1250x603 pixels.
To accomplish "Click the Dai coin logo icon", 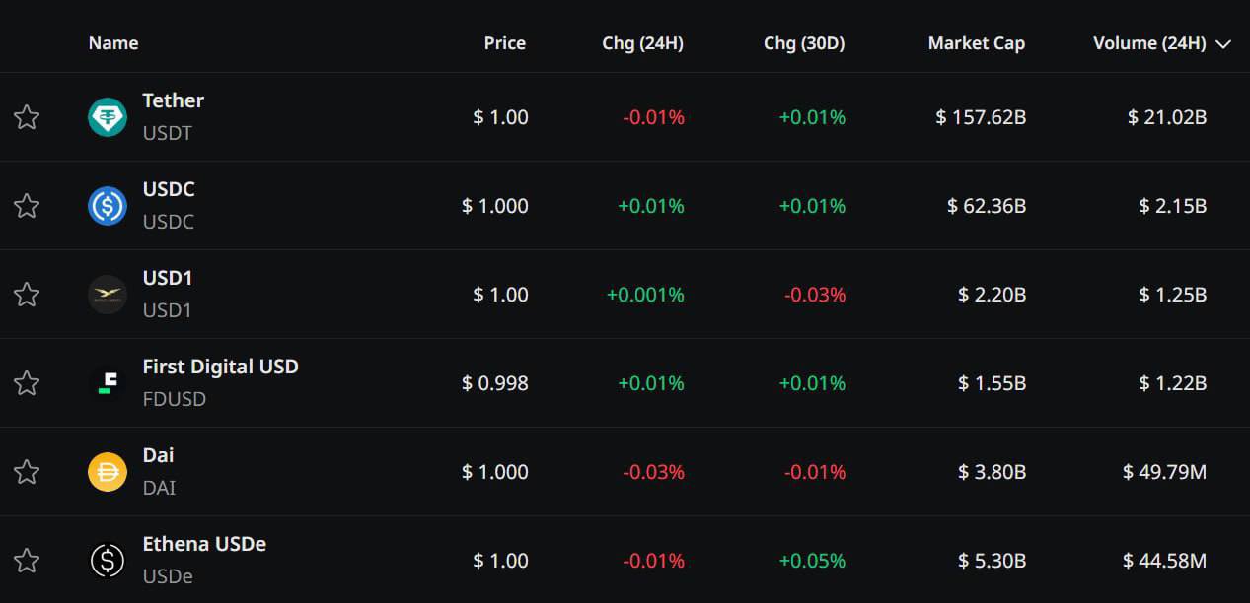I will (x=108, y=472).
